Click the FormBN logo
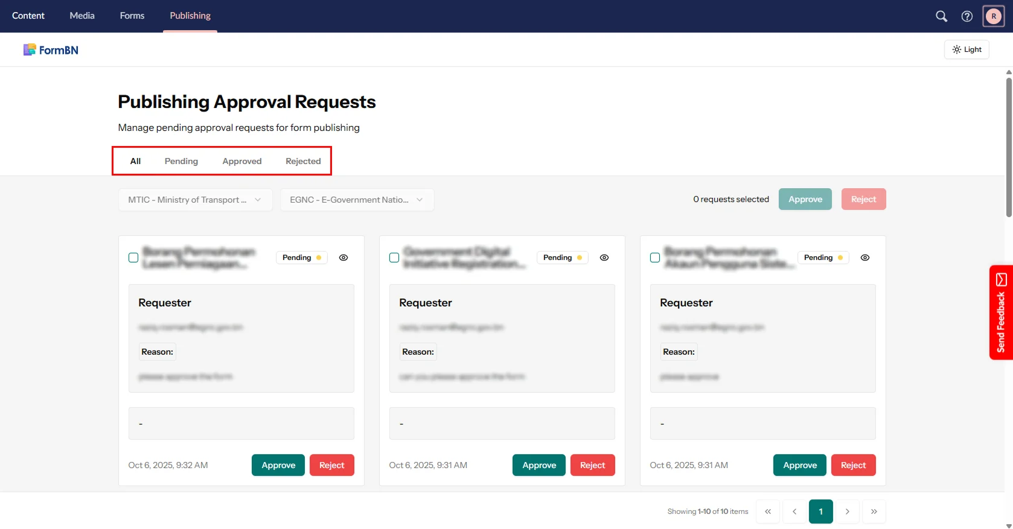 coord(51,50)
